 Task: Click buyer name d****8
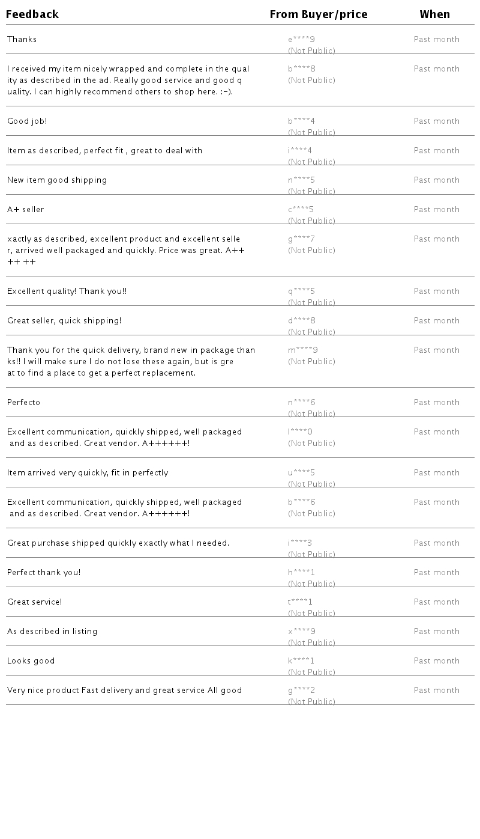[301, 321]
